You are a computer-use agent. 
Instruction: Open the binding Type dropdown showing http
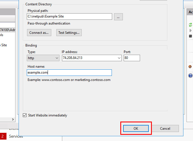tap(43, 58)
